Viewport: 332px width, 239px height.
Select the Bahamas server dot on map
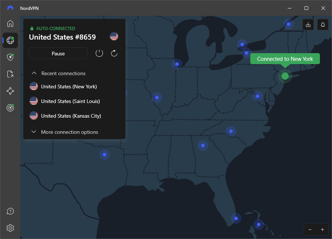pos(259,225)
